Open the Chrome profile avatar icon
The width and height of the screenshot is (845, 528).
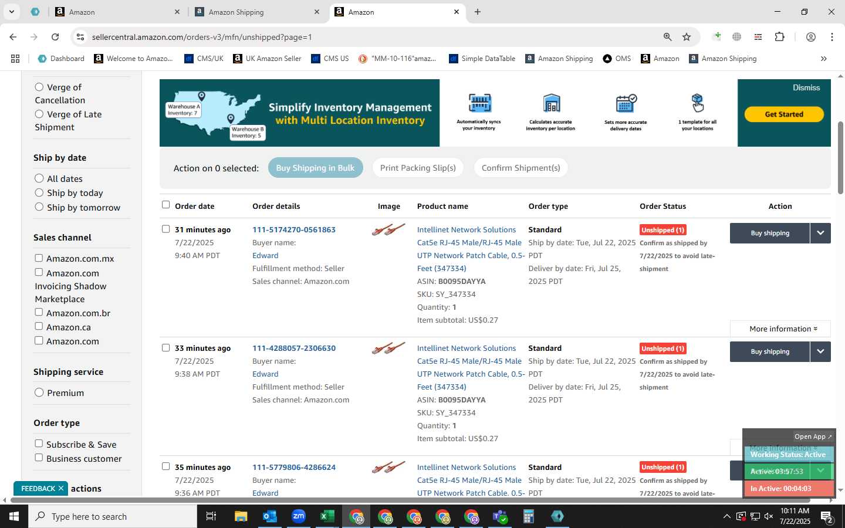point(810,37)
